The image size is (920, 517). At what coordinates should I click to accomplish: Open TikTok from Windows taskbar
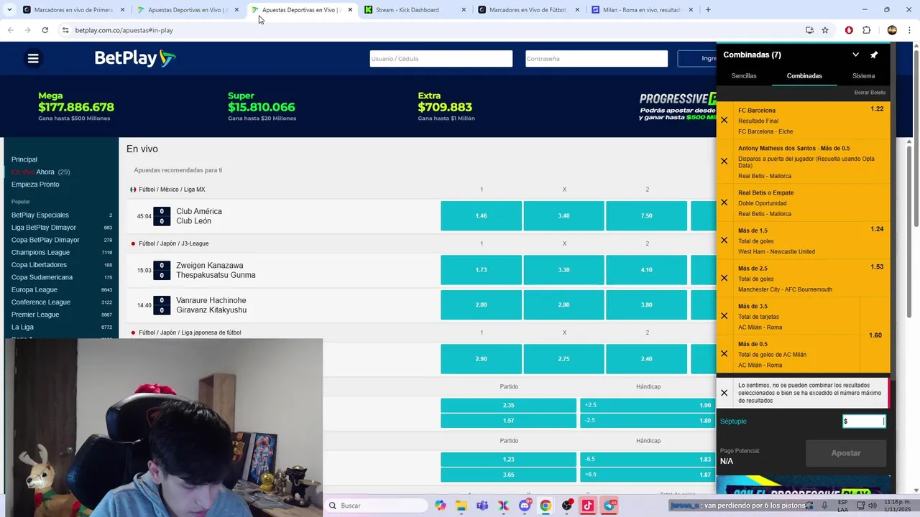tap(588, 506)
